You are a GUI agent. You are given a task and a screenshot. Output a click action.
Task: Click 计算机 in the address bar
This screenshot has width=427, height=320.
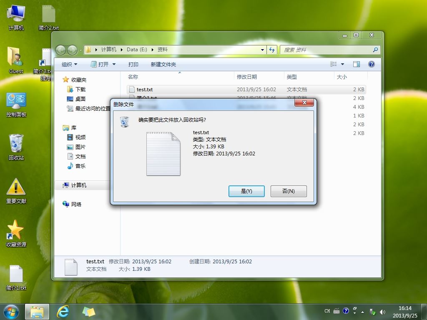(x=109, y=50)
